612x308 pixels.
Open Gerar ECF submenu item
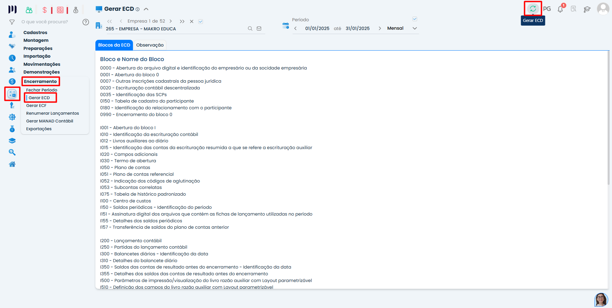(x=36, y=106)
